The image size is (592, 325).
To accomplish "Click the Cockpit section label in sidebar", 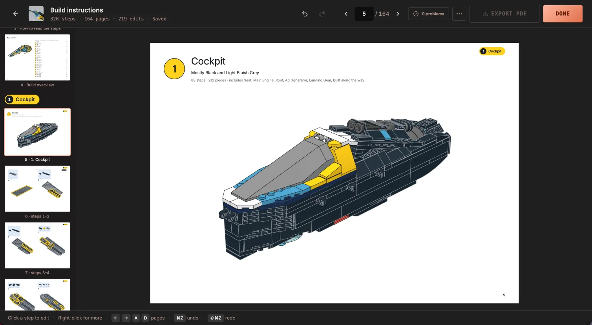I will coord(22,100).
